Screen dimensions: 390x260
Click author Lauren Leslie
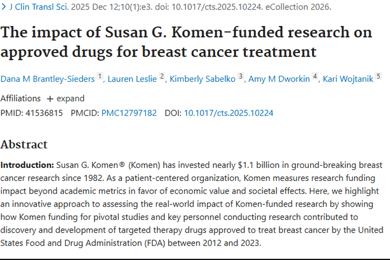tap(132, 79)
